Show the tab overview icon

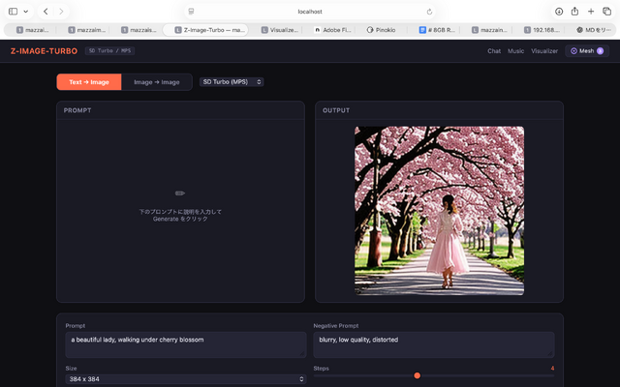coord(606,11)
